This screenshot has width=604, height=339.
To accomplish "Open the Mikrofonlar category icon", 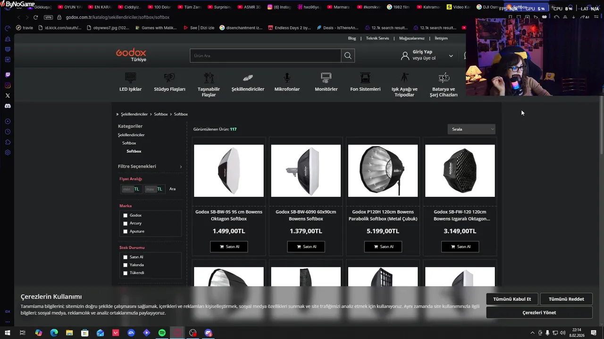I will 287,78.
